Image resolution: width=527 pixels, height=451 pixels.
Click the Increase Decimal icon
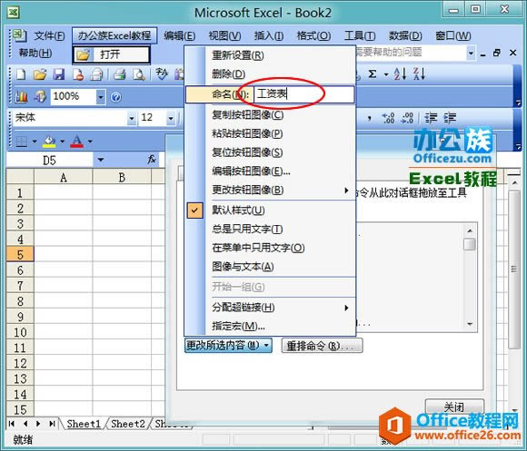click(x=388, y=118)
